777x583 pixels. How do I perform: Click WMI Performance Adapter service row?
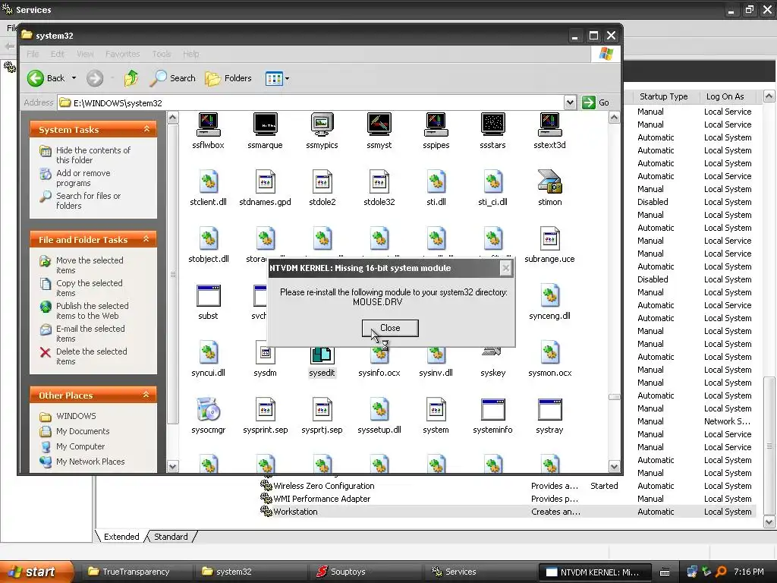(x=508, y=499)
